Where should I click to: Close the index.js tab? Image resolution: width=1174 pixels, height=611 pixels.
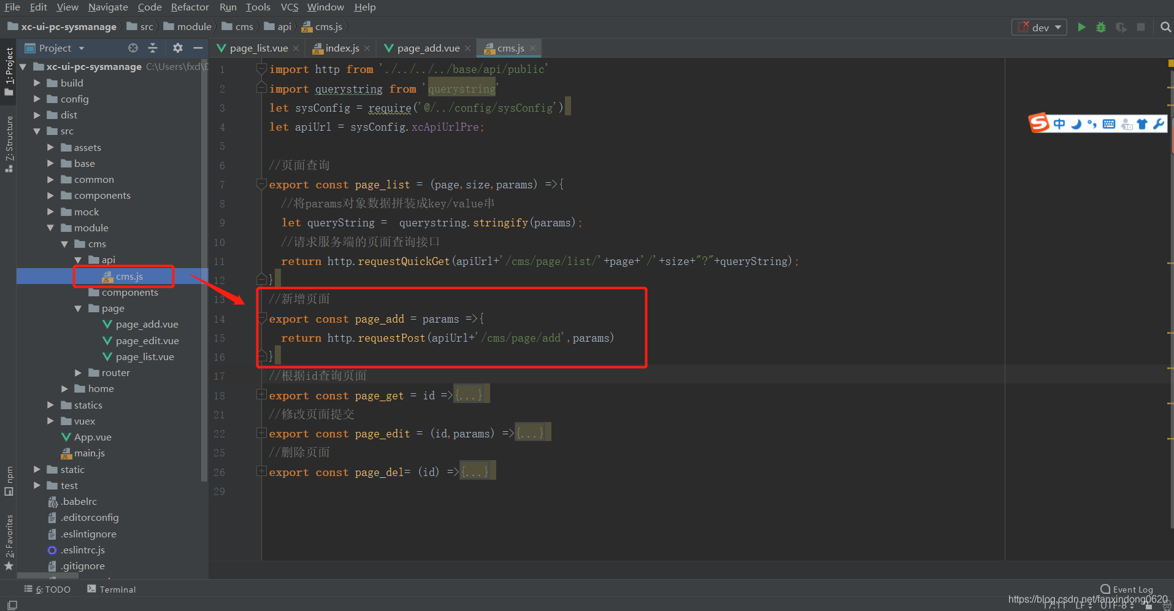click(367, 48)
